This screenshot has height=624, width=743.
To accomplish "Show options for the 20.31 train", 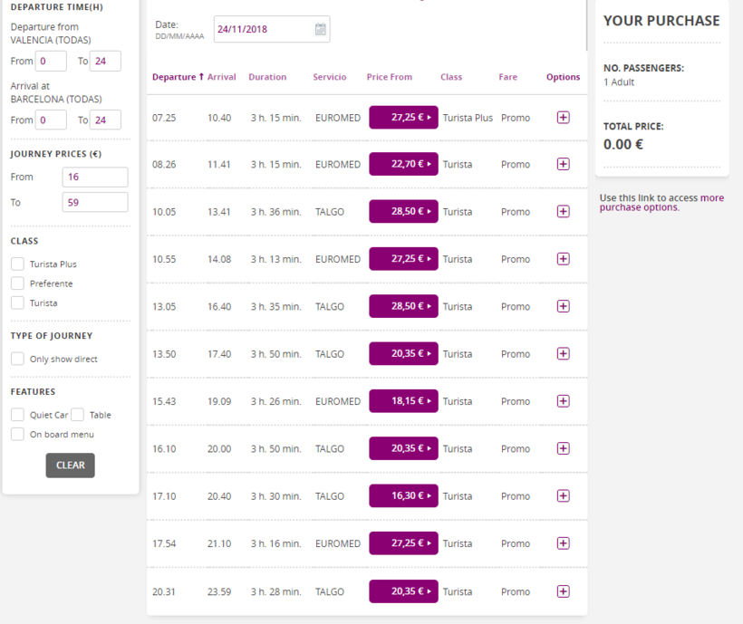I will tap(563, 591).
